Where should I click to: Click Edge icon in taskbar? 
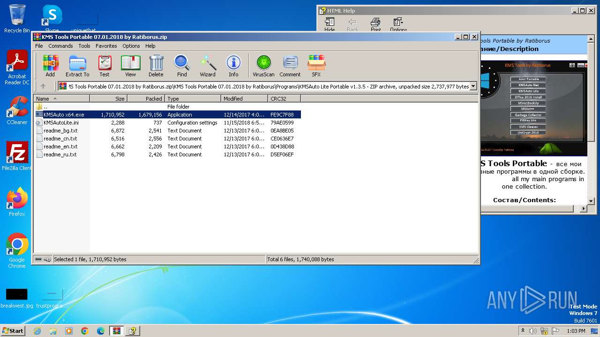(101, 331)
